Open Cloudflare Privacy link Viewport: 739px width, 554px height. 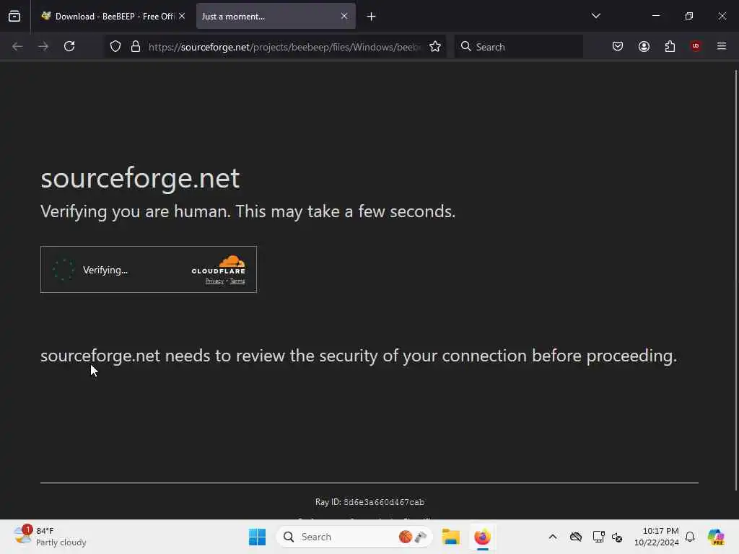pos(214,281)
